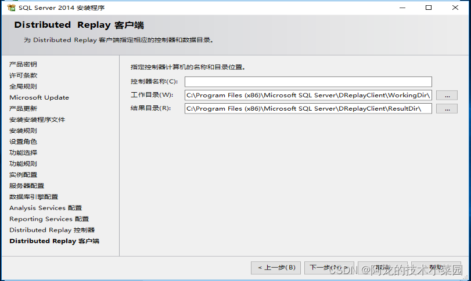Viewport: 471px width, 281px height.
Task: Select 实例配置 step in sidebar
Action: pyautogui.click(x=23, y=174)
